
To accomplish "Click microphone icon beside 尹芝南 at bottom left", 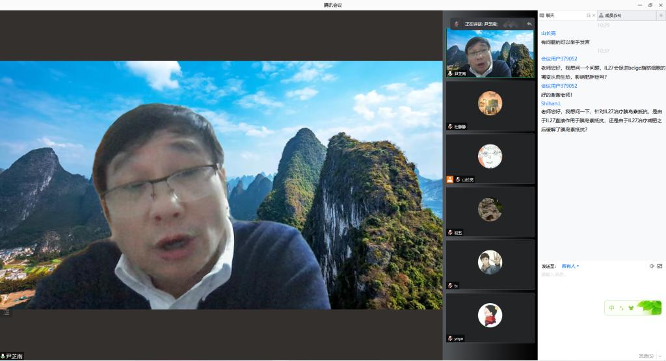I will (x=3, y=356).
